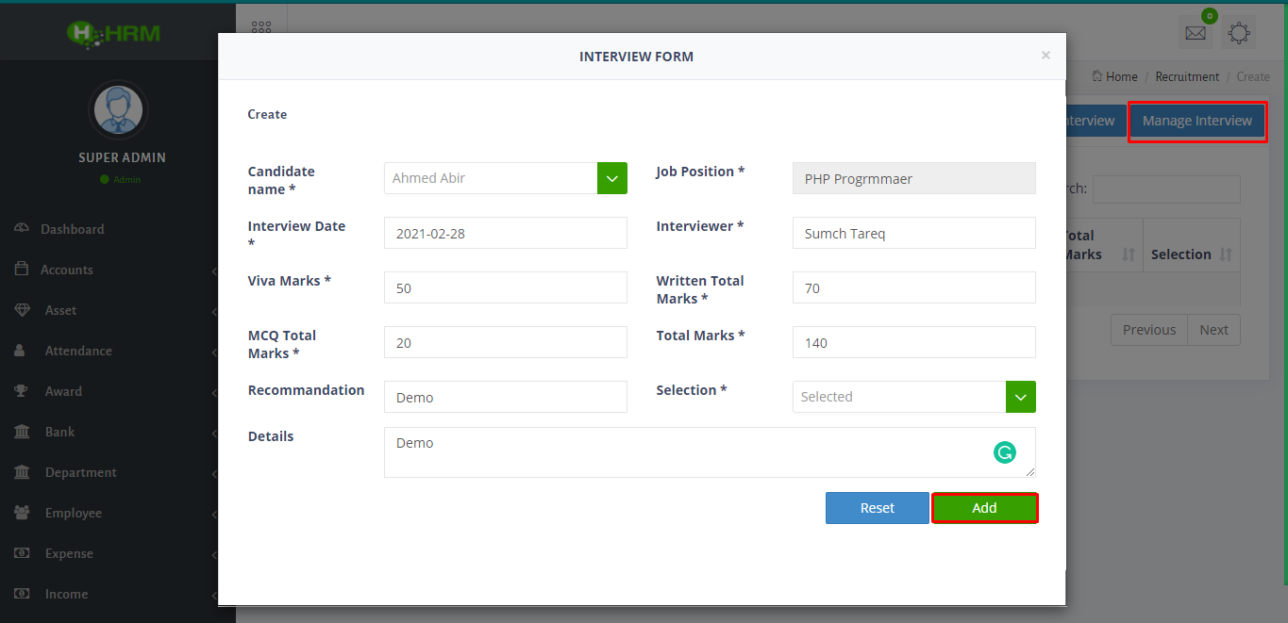Click the Asset diamond icon in sidebar
The height and width of the screenshot is (623, 1288).
tap(21, 310)
